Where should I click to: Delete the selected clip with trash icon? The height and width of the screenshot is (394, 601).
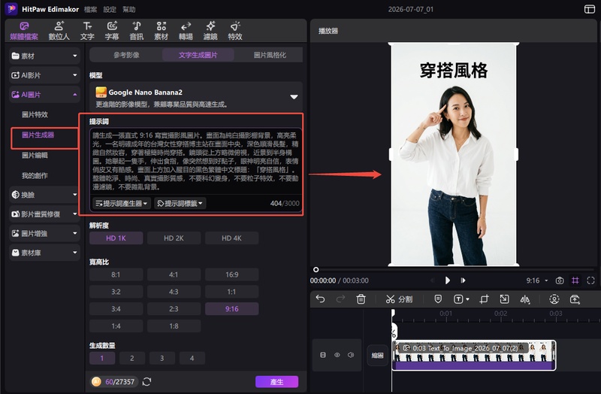tap(361, 299)
